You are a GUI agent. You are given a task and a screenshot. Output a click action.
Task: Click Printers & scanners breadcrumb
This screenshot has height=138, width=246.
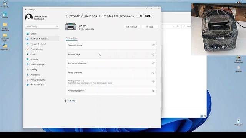(118, 16)
